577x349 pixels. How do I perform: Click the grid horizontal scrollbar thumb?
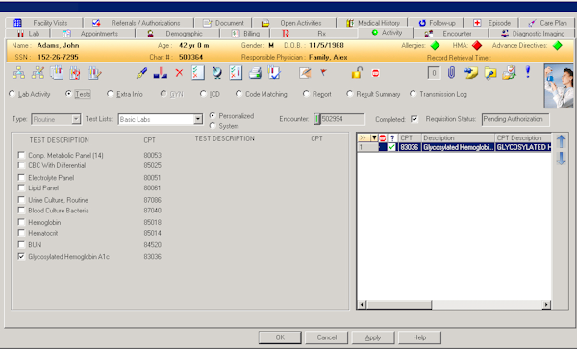399,305
